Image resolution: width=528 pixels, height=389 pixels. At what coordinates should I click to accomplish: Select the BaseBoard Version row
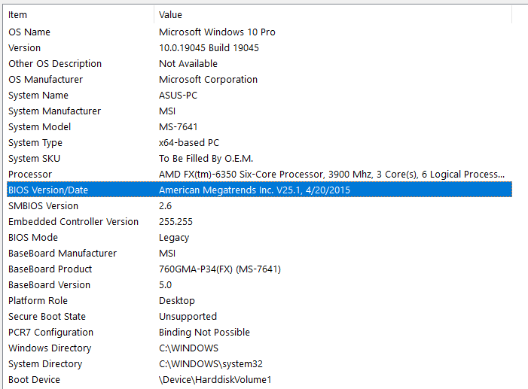click(x=259, y=284)
